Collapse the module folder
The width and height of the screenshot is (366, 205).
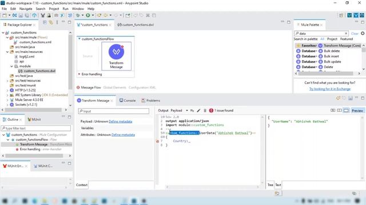pyautogui.click(x=11, y=66)
